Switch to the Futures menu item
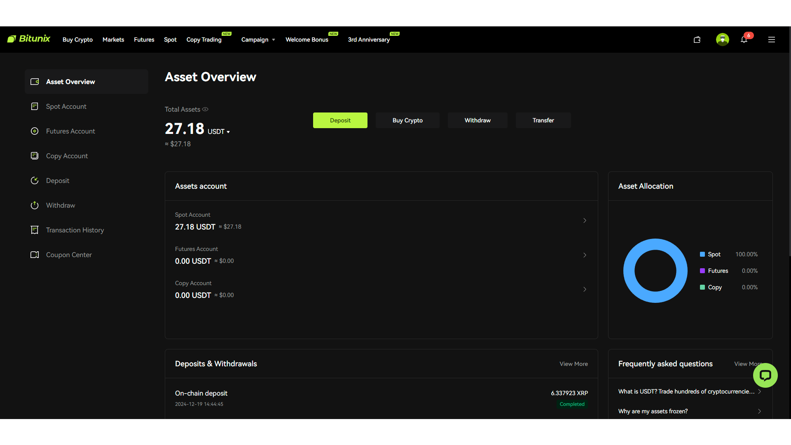This screenshot has height=445, width=791. click(x=144, y=40)
